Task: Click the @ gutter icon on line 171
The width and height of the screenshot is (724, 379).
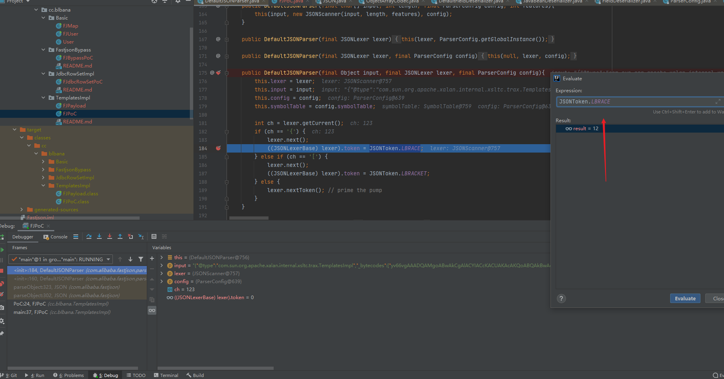Action: click(x=218, y=56)
